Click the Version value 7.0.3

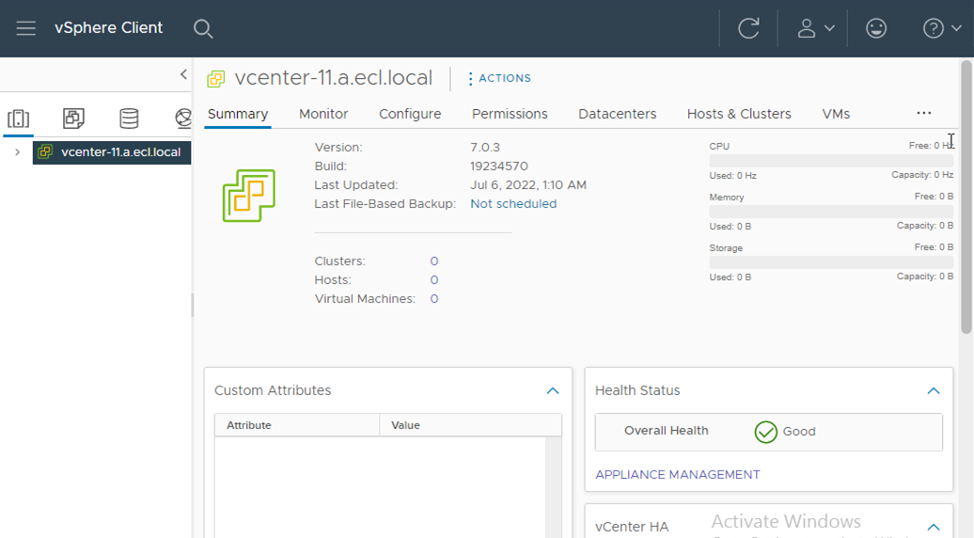point(485,148)
